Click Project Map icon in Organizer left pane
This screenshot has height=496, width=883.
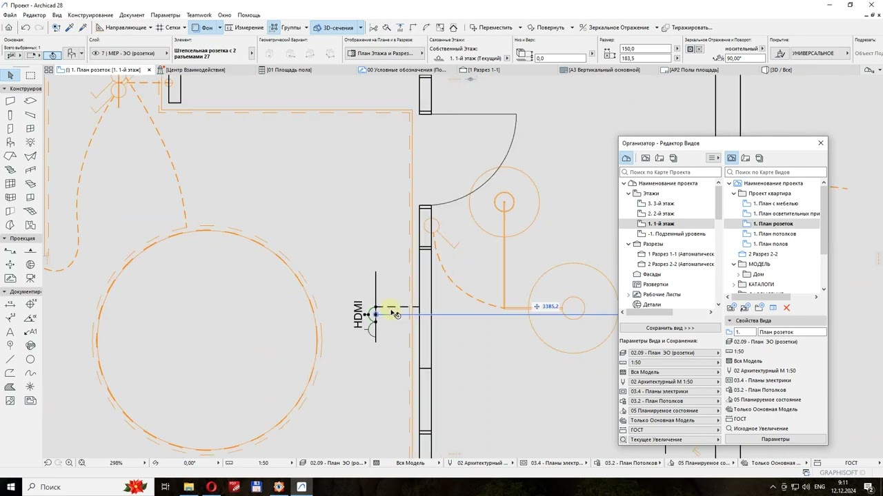(626, 158)
